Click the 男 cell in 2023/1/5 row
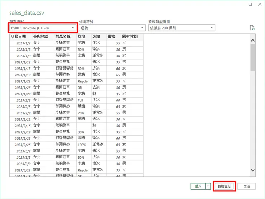 (132, 49)
